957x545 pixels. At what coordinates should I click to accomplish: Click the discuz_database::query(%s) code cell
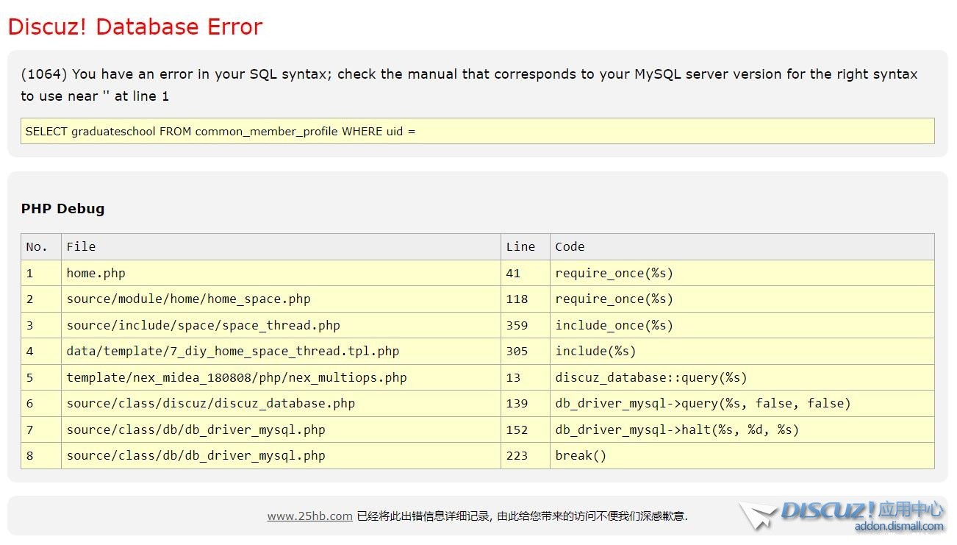coord(650,378)
